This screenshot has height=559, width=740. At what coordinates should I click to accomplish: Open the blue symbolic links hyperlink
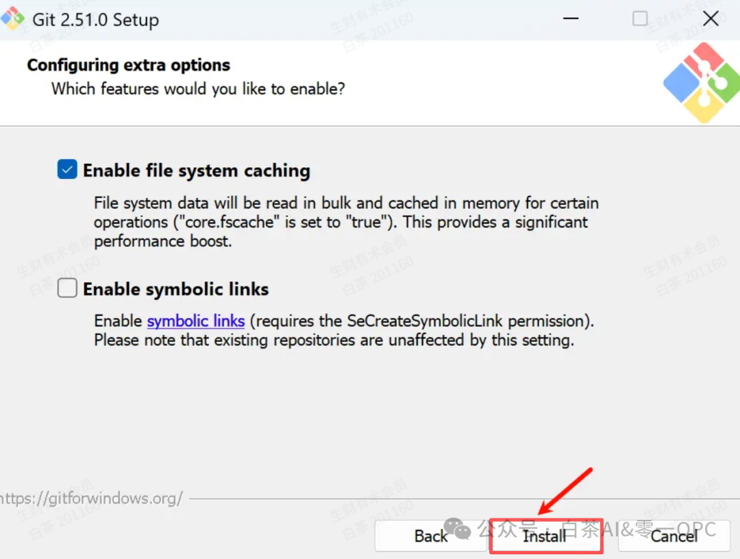tap(196, 321)
